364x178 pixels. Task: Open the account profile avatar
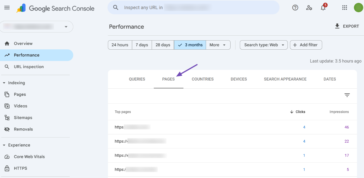[x=358, y=8]
